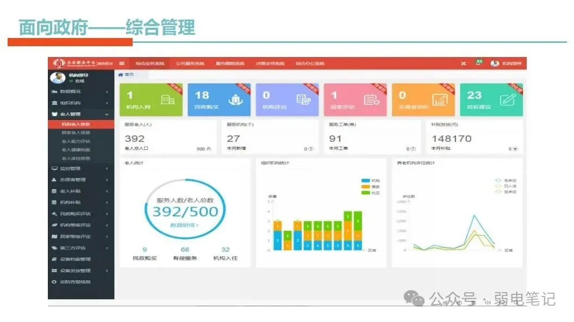574x322 pixels.
Task: Click the map icon beside 居家等级评定
Action: pyautogui.click(x=54, y=236)
